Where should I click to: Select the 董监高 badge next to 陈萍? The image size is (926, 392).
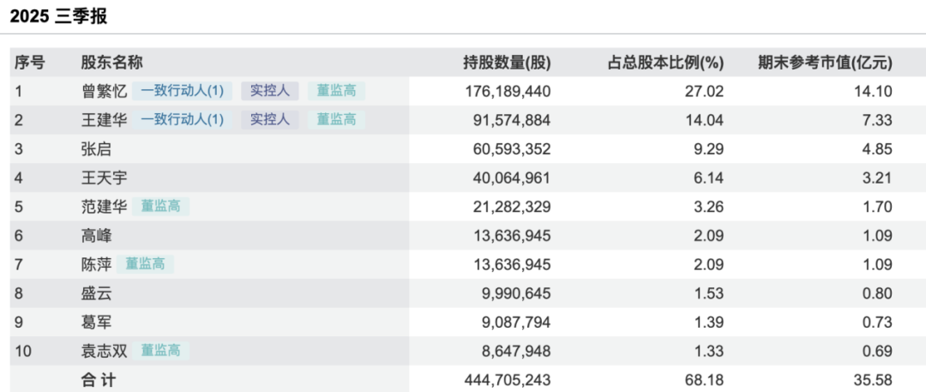point(145,264)
